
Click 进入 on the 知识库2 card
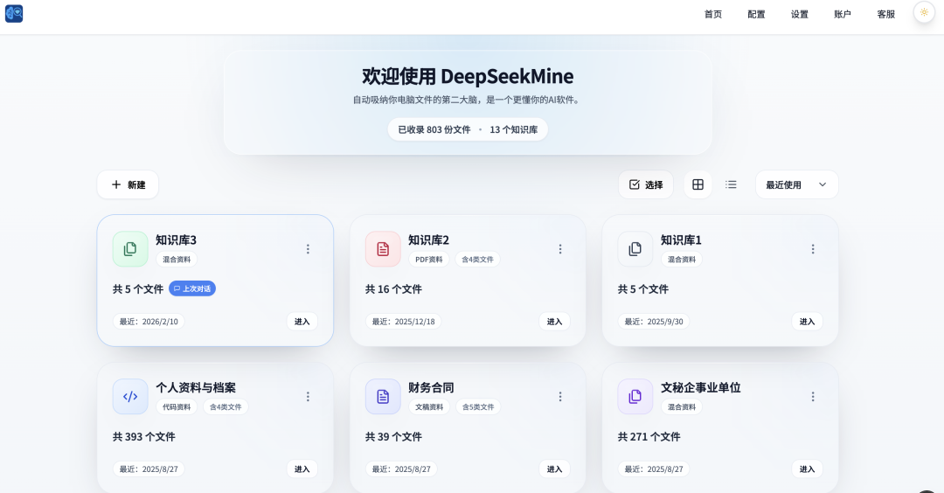pyautogui.click(x=554, y=322)
